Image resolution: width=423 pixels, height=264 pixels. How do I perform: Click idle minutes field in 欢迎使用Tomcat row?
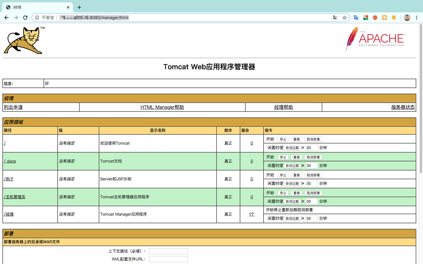point(311,148)
